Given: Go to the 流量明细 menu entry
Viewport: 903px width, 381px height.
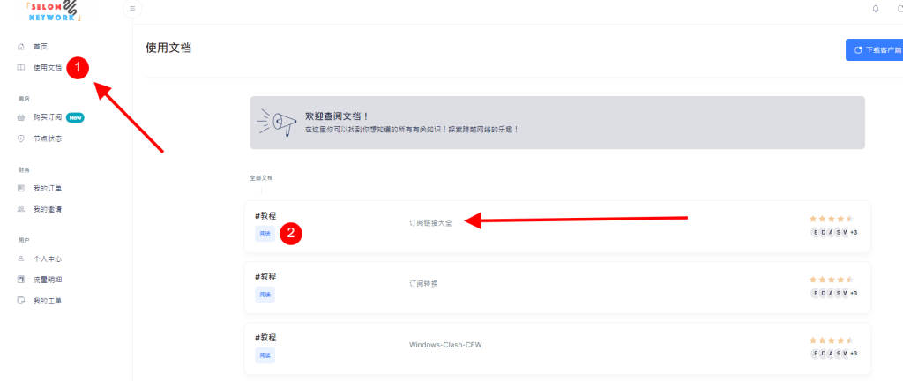Looking at the screenshot, I should pyautogui.click(x=48, y=280).
